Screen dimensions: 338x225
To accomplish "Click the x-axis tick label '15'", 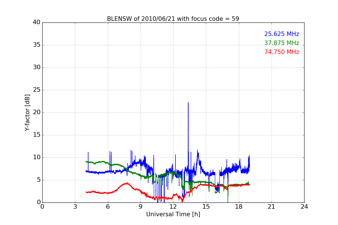I will (206, 207).
